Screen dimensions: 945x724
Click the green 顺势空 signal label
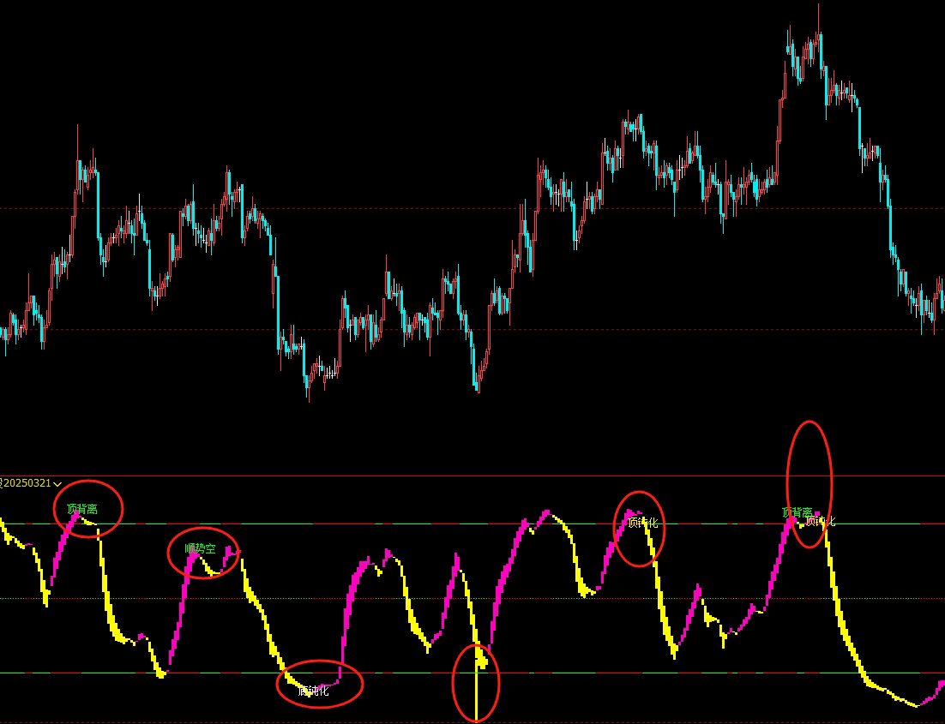200,548
